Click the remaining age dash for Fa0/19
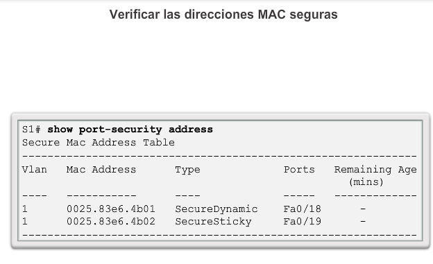This screenshot has height=264, width=433. [363, 221]
